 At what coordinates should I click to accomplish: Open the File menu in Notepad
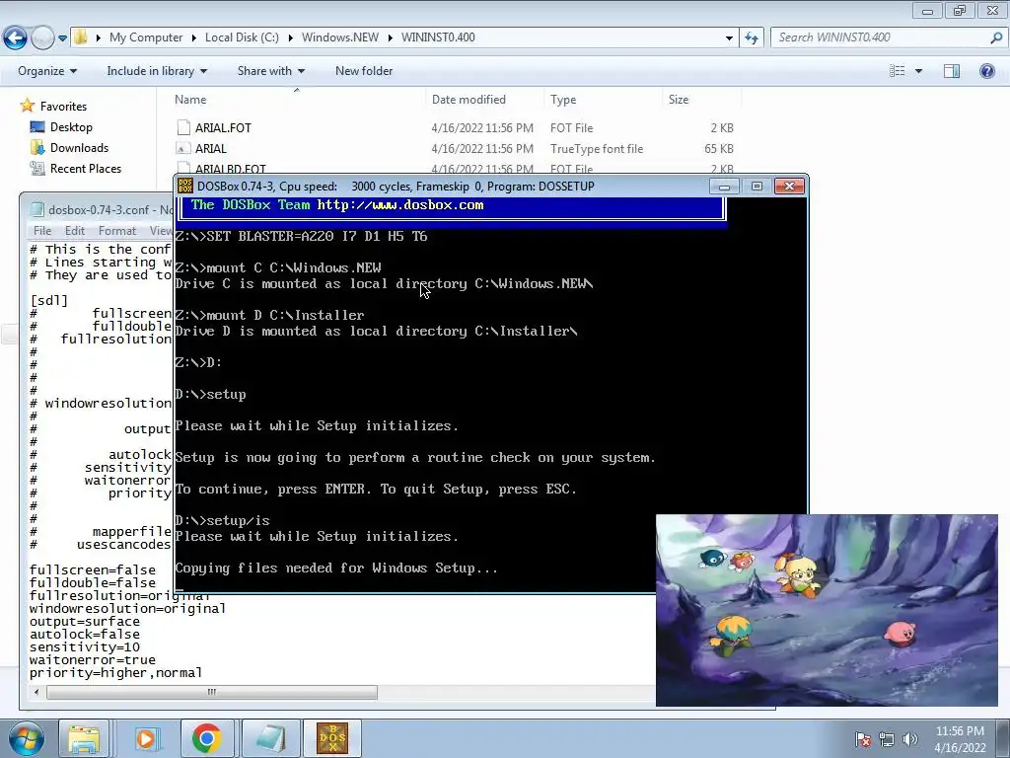[42, 230]
